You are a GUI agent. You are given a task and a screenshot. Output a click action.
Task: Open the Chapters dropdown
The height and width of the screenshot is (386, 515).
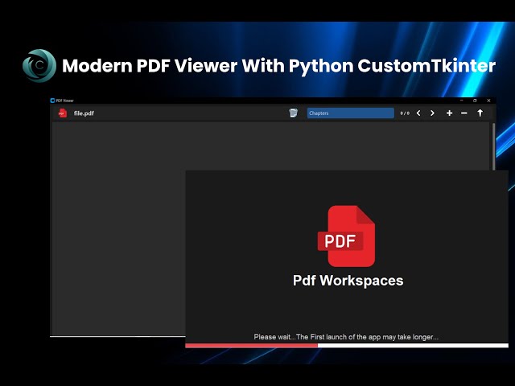[351, 113]
